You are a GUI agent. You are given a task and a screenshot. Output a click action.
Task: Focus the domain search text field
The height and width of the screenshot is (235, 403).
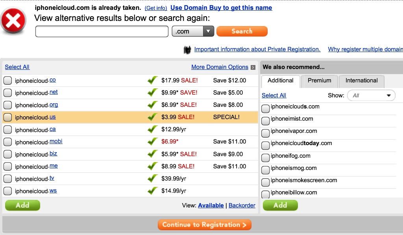[x=102, y=32]
